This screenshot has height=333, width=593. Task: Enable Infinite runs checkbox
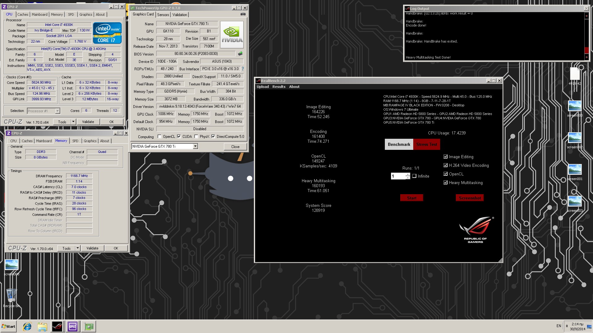(x=414, y=176)
